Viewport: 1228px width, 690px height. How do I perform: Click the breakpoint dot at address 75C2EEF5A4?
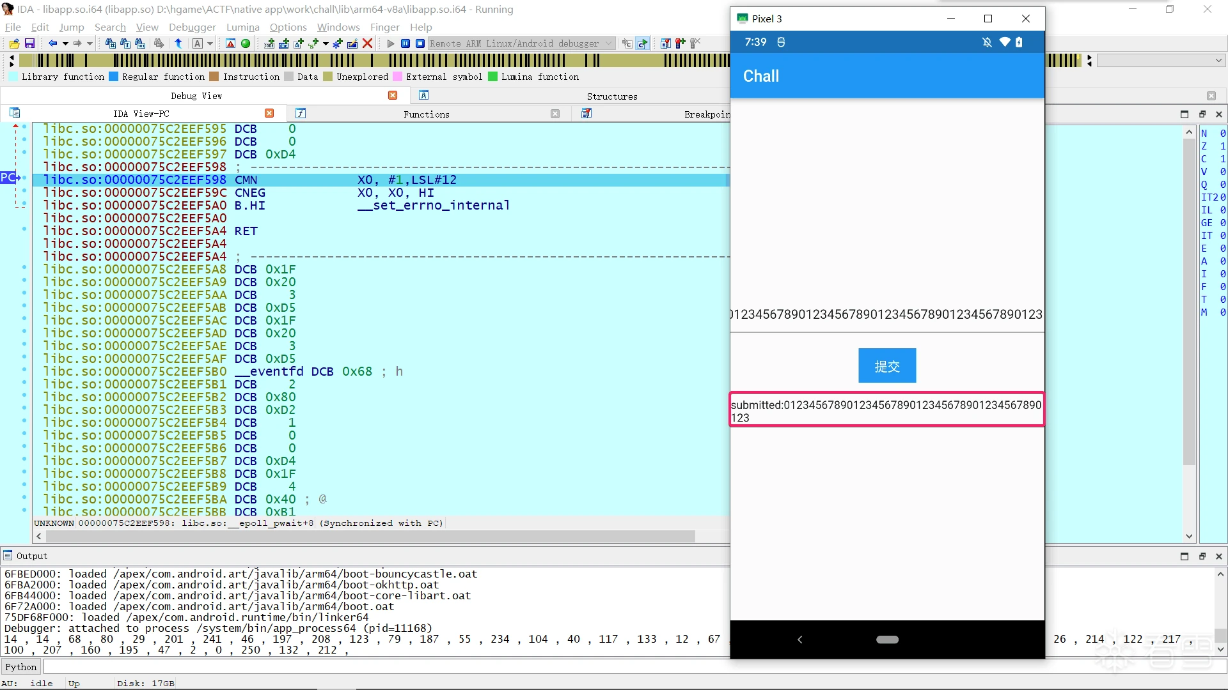point(24,230)
